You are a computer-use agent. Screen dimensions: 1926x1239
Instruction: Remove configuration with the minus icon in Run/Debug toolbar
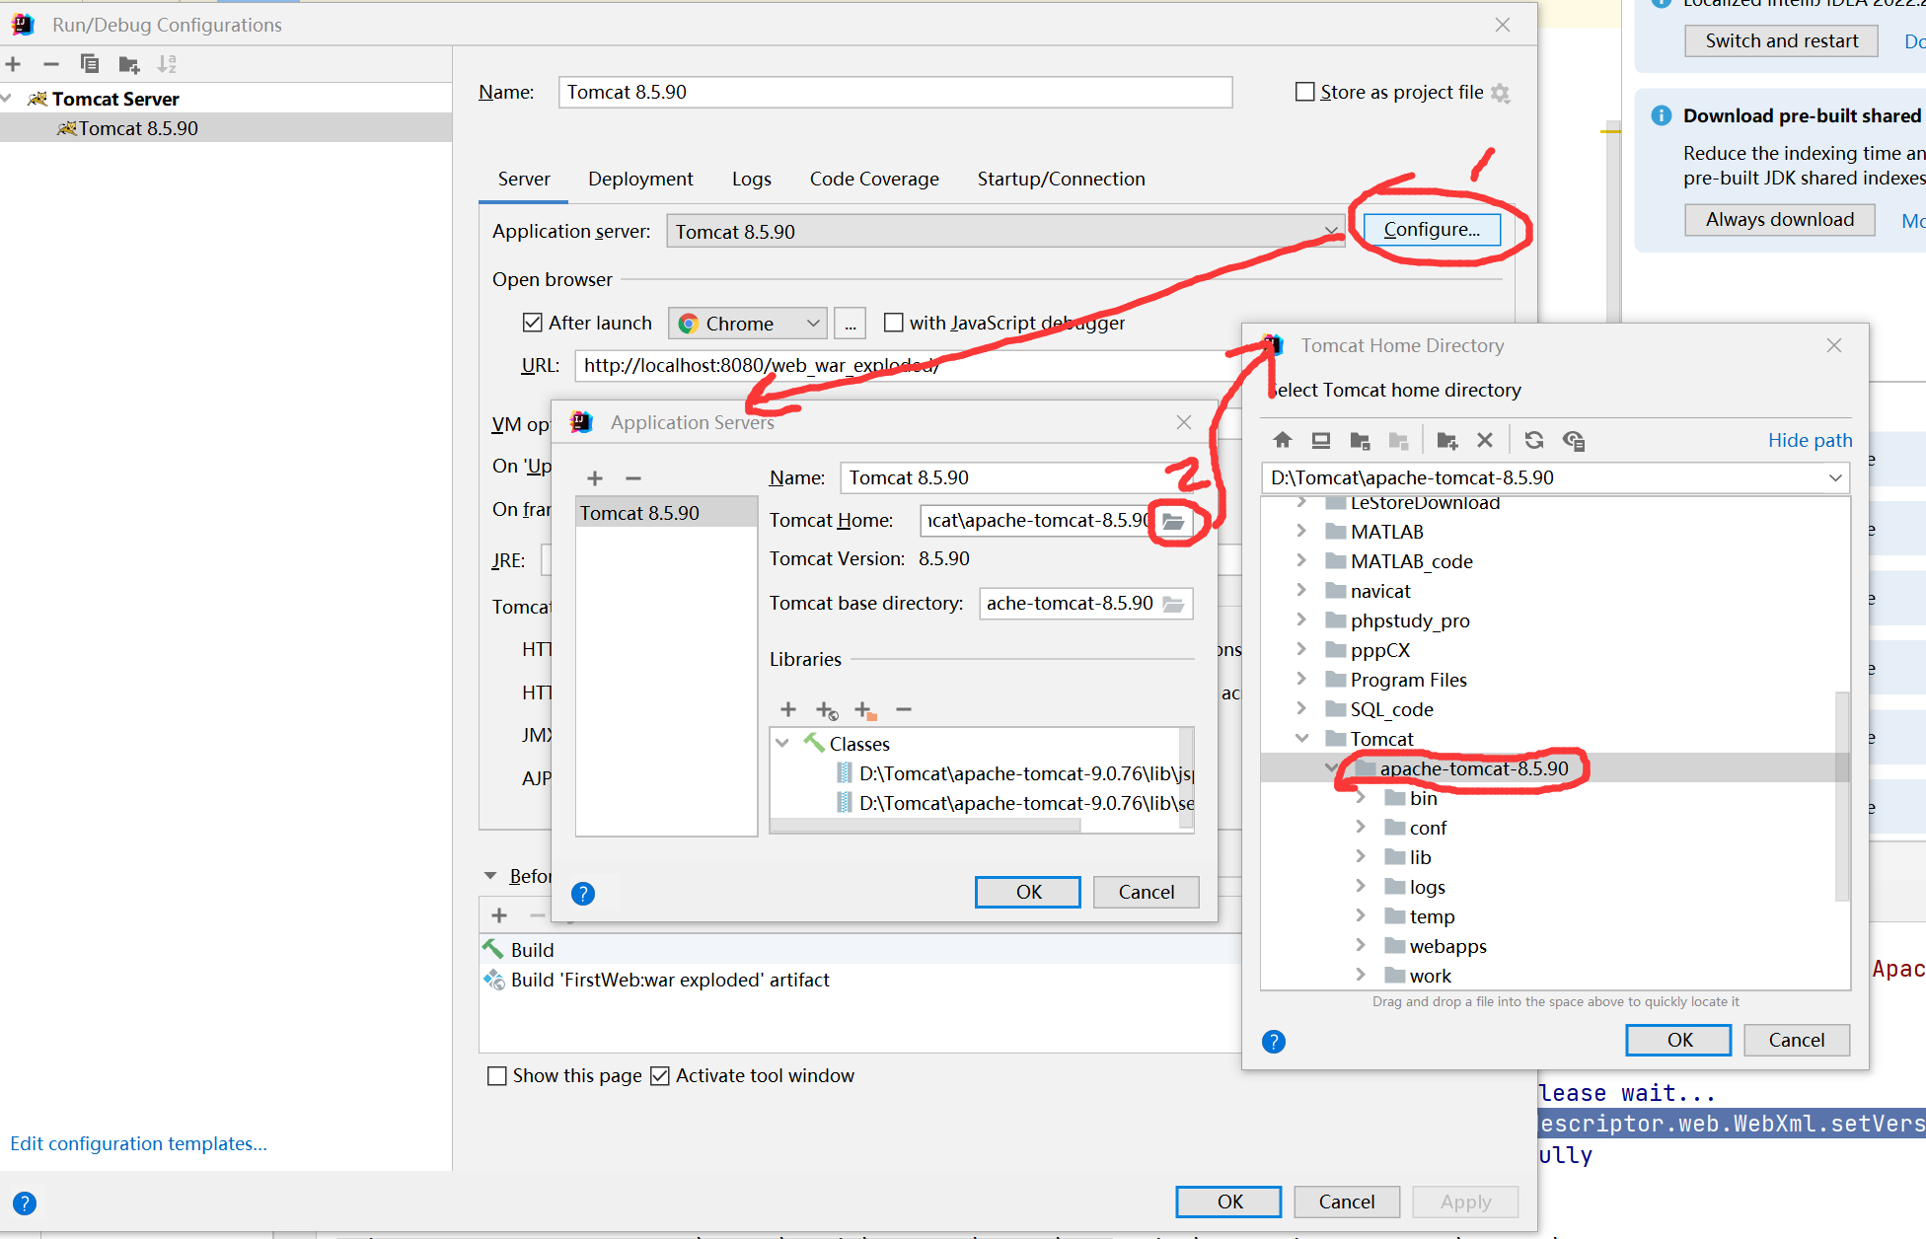pos(51,64)
